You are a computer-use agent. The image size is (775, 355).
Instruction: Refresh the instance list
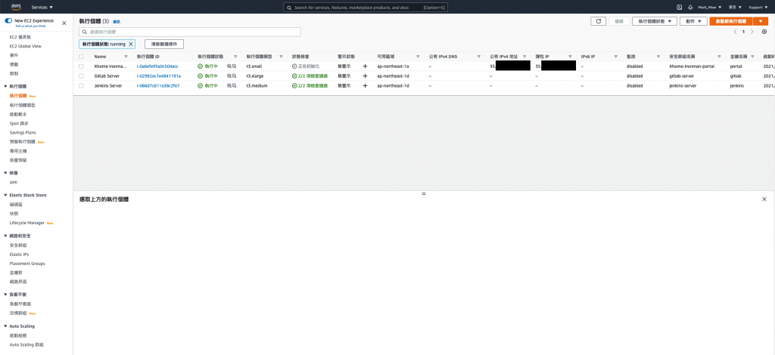[x=598, y=21]
